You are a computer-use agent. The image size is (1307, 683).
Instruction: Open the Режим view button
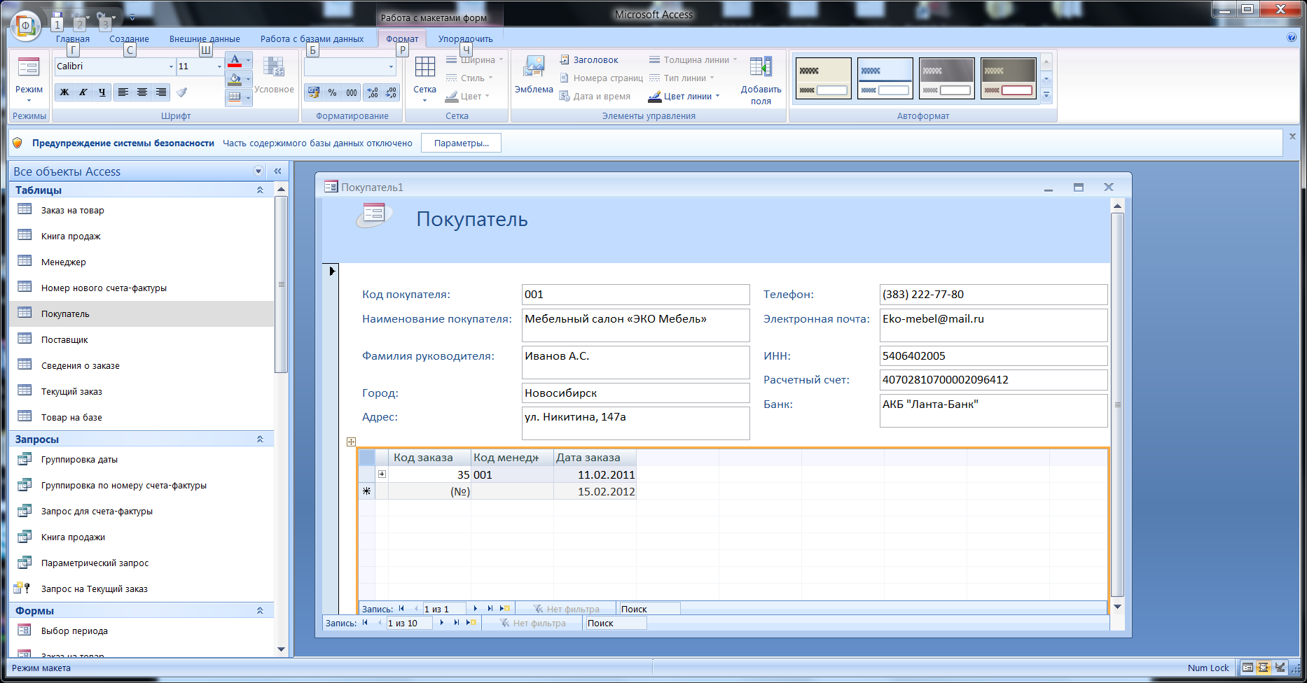click(29, 79)
